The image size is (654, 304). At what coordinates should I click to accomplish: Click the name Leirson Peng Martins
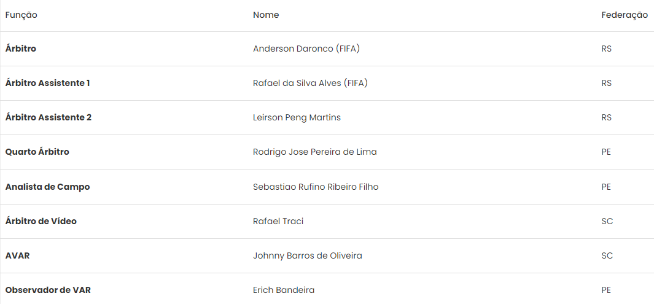[297, 117]
